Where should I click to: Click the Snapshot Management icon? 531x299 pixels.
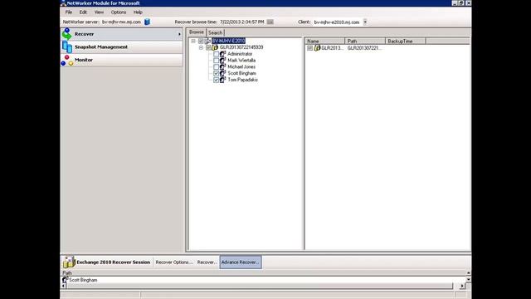point(67,47)
